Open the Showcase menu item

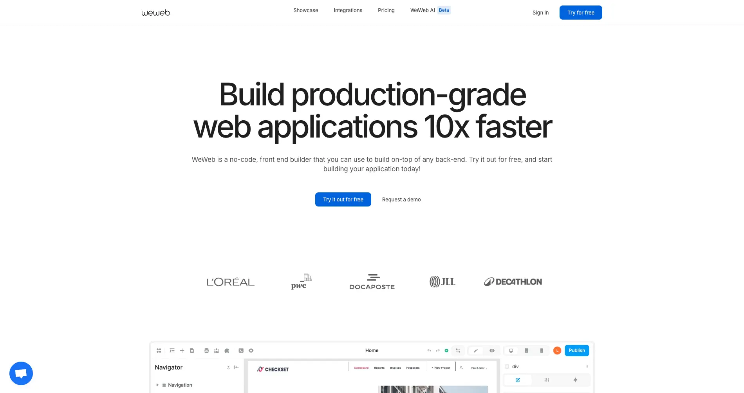(306, 10)
